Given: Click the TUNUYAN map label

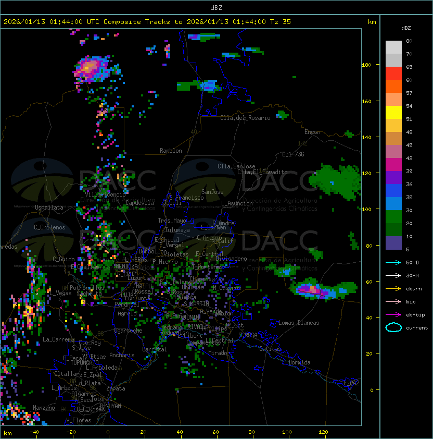Looking at the screenshot, I should click(x=110, y=406).
